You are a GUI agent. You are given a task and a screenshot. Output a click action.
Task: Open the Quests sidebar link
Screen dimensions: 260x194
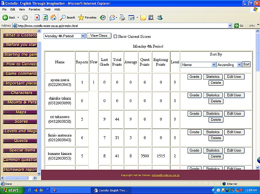click(20, 141)
